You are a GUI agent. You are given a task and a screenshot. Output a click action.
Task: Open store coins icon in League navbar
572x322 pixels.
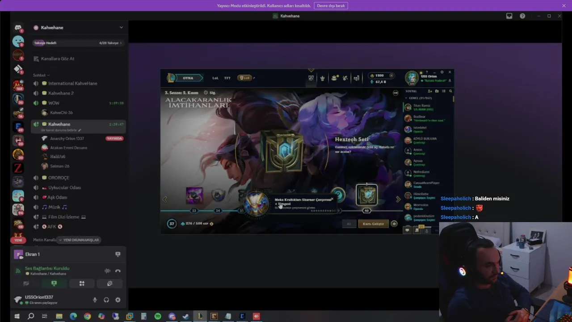(356, 78)
